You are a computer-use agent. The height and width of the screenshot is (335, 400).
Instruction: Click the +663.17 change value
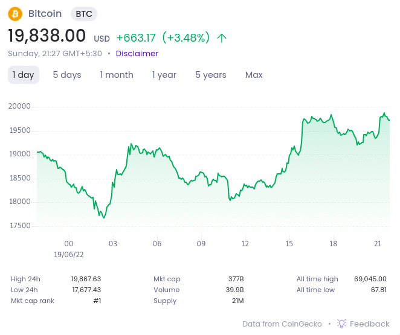[x=136, y=38]
